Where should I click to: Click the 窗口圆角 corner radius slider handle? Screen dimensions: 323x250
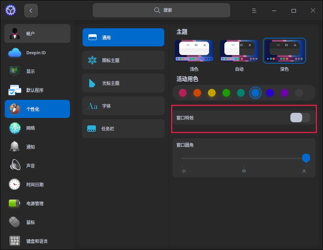(306, 158)
